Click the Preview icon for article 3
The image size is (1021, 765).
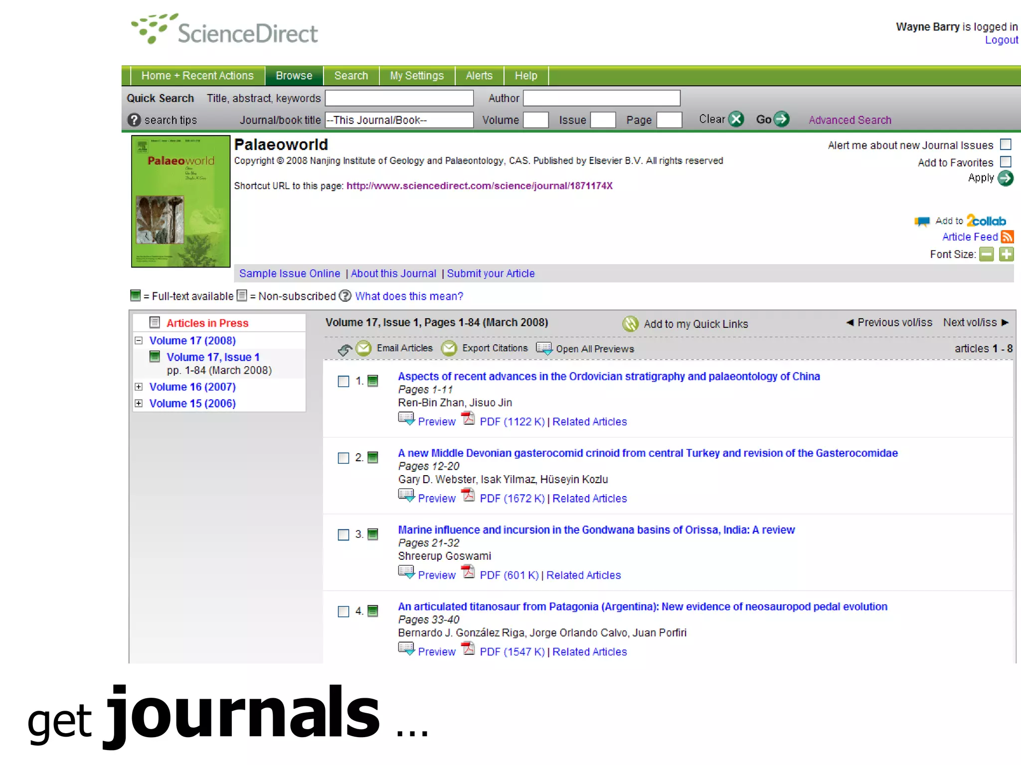(406, 572)
